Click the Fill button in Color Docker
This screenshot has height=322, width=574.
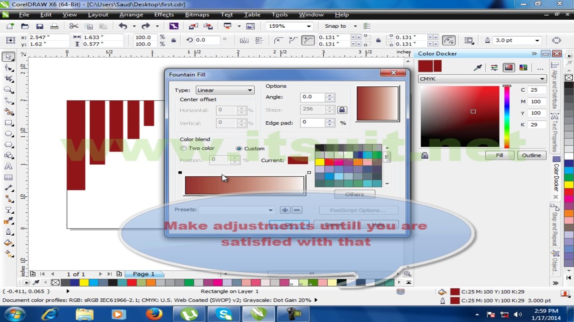pos(500,155)
